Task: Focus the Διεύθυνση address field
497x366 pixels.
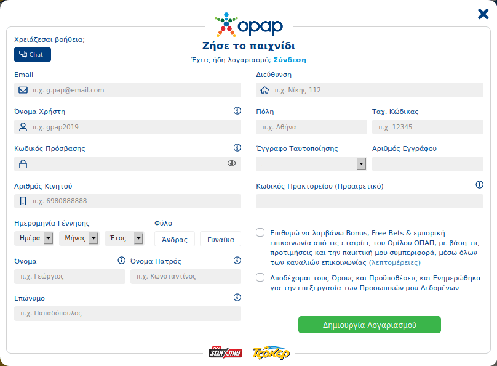Action: (x=370, y=90)
